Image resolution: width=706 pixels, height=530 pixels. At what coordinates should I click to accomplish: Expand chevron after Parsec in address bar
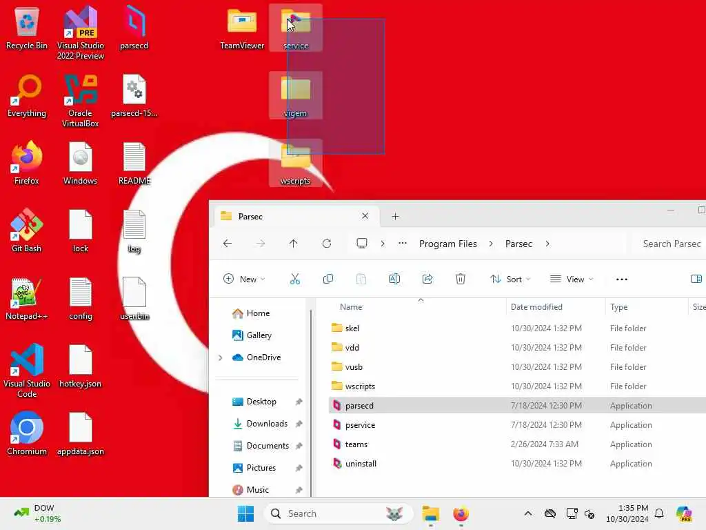tap(547, 244)
